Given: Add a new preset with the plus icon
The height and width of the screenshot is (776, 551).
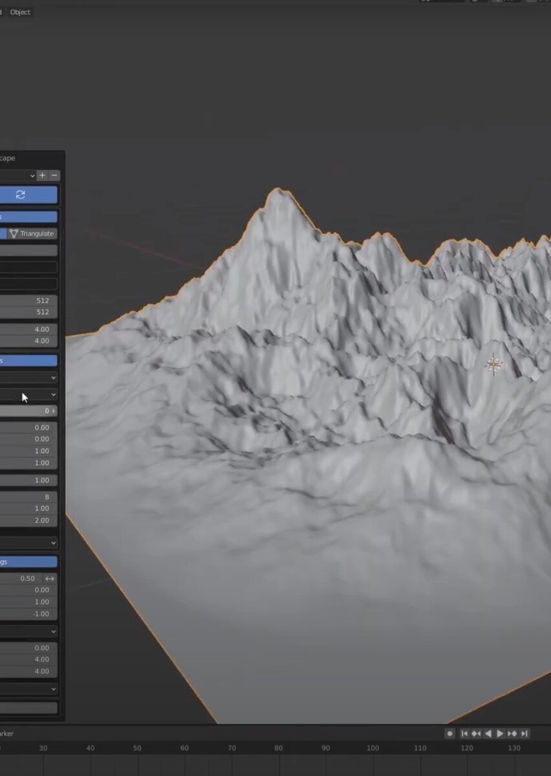Looking at the screenshot, I should tap(42, 175).
